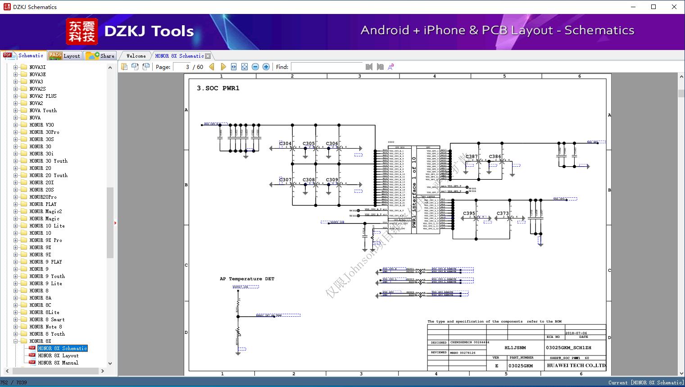Click the "3.SOC PWR1" page title text
Screen dimensions: 685x387
(x=218, y=88)
